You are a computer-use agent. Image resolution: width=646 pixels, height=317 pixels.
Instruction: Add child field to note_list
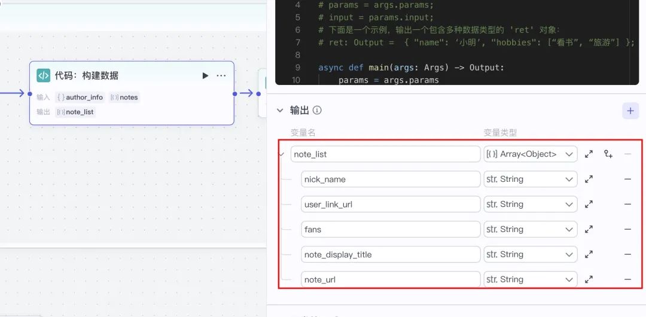coord(608,154)
